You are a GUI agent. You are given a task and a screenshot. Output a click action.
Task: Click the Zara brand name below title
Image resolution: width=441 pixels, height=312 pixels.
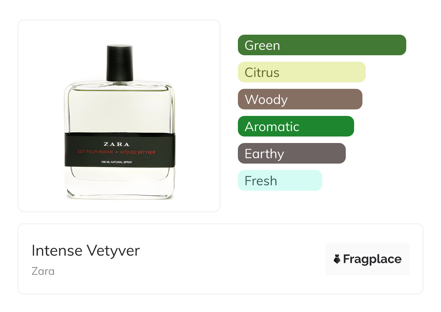click(43, 271)
